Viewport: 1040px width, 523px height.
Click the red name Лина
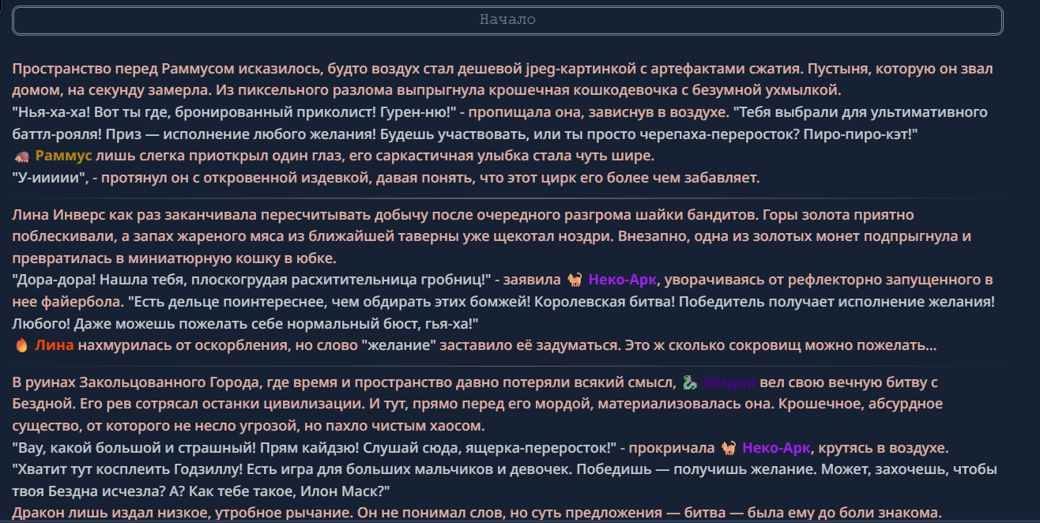[x=54, y=345]
